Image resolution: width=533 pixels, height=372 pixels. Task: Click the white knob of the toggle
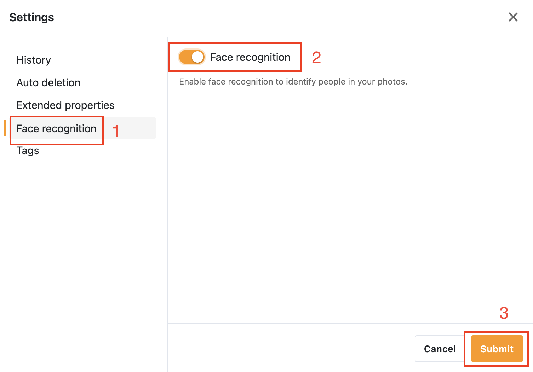pyautogui.click(x=197, y=57)
